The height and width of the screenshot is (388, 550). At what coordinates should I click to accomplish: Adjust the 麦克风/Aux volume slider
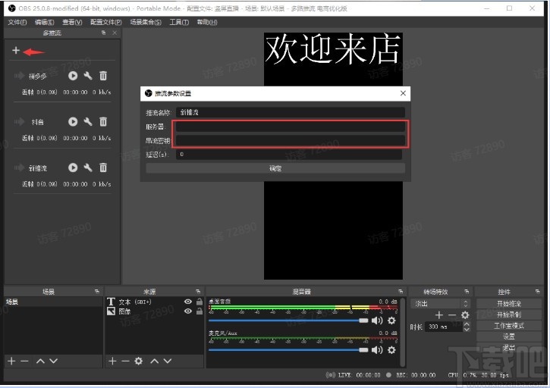pos(288,350)
